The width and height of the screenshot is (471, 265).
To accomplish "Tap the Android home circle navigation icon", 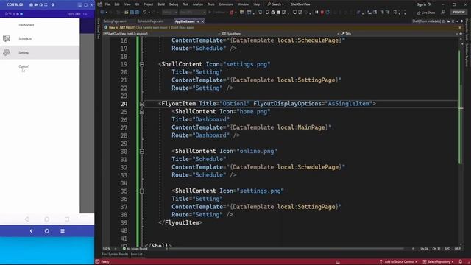I will (47, 219).
